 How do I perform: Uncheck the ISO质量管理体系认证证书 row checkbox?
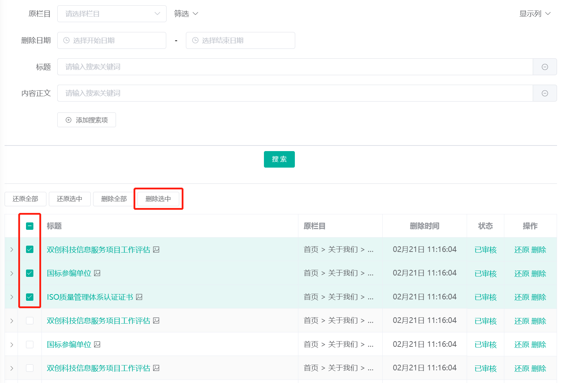[x=30, y=297]
